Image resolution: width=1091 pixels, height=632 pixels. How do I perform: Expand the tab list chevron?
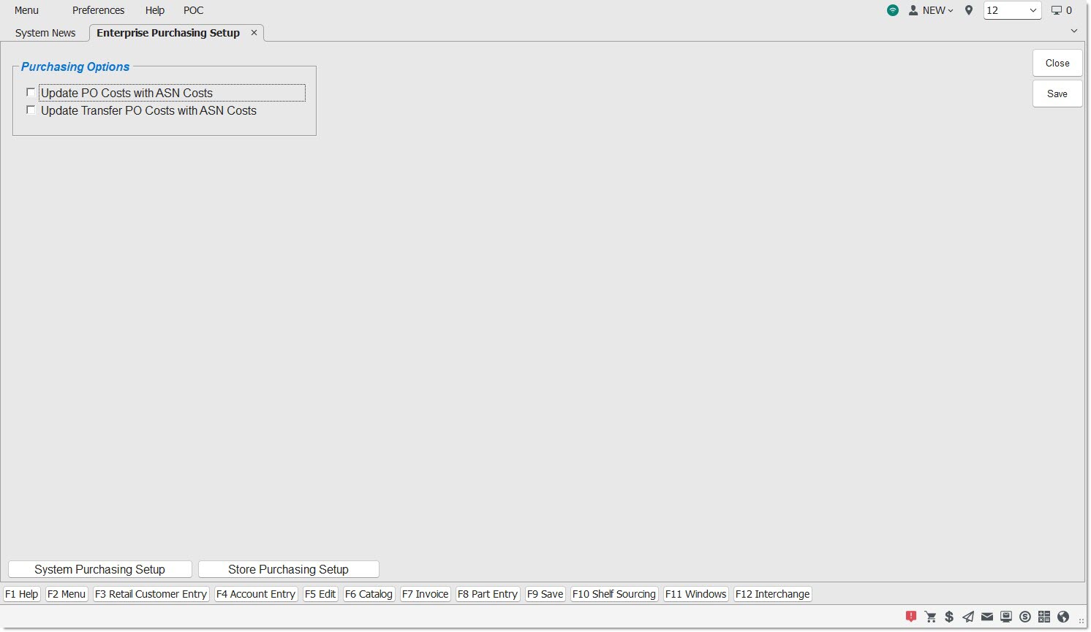coord(1074,31)
